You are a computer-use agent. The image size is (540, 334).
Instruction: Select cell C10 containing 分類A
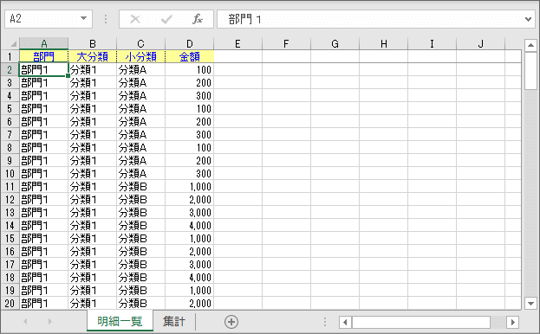141,174
